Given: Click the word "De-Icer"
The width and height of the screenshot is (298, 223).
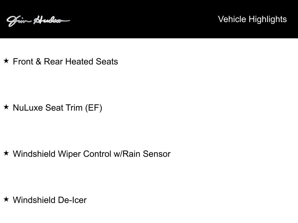Looking at the screenshot, I should click(x=72, y=200).
